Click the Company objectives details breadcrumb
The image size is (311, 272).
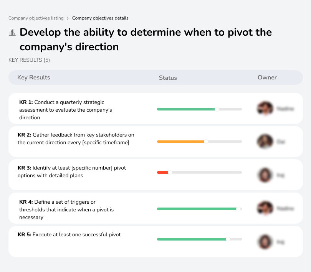point(100,18)
